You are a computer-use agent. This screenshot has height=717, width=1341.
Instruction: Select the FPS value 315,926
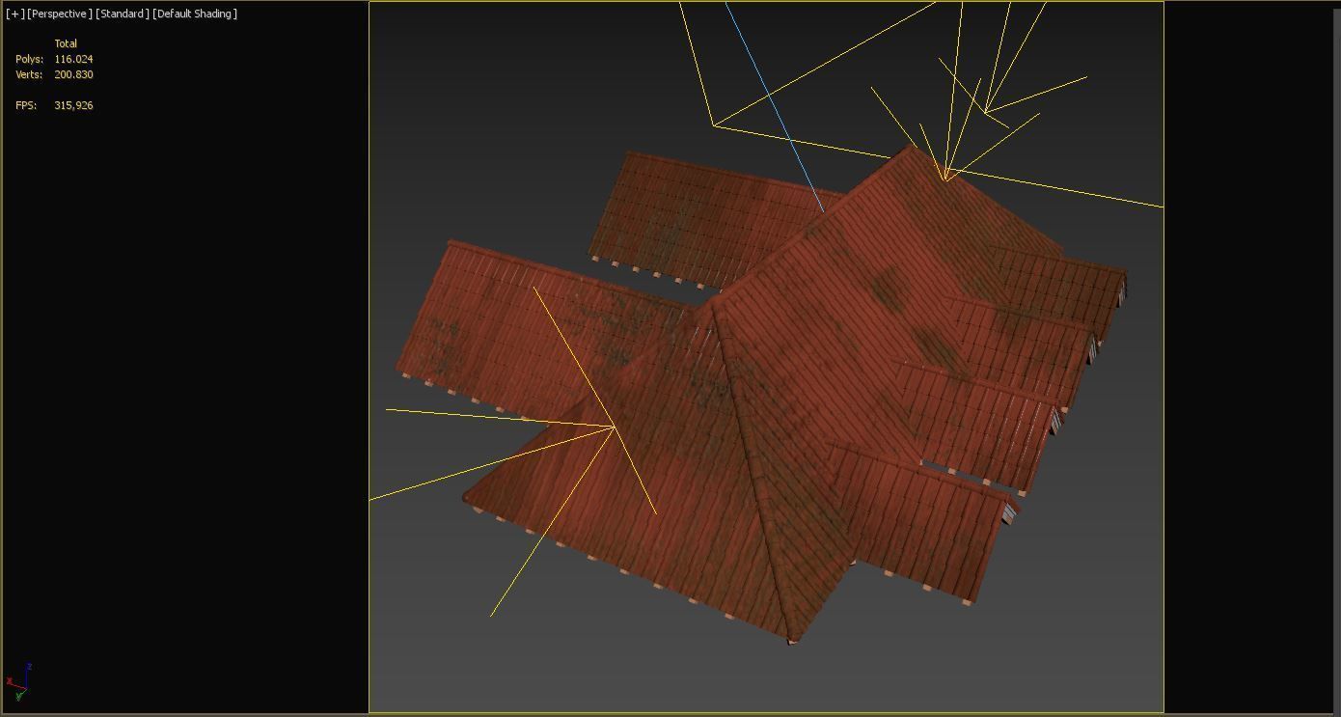pos(73,105)
